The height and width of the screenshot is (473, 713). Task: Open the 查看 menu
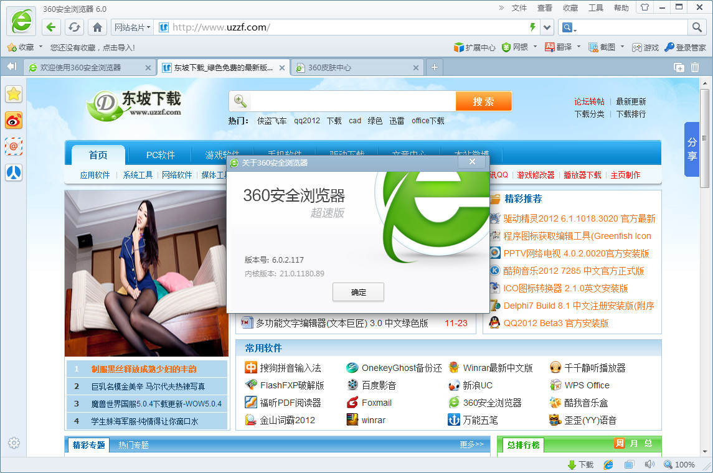[544, 7]
